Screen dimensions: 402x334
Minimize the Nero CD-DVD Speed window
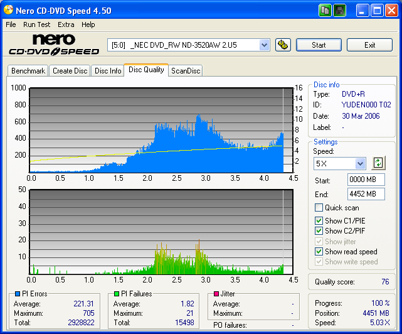pyautogui.click(x=362, y=11)
